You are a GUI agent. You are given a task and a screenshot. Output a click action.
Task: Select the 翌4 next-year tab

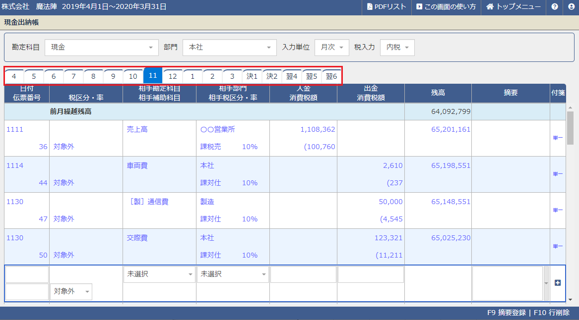pyautogui.click(x=292, y=76)
